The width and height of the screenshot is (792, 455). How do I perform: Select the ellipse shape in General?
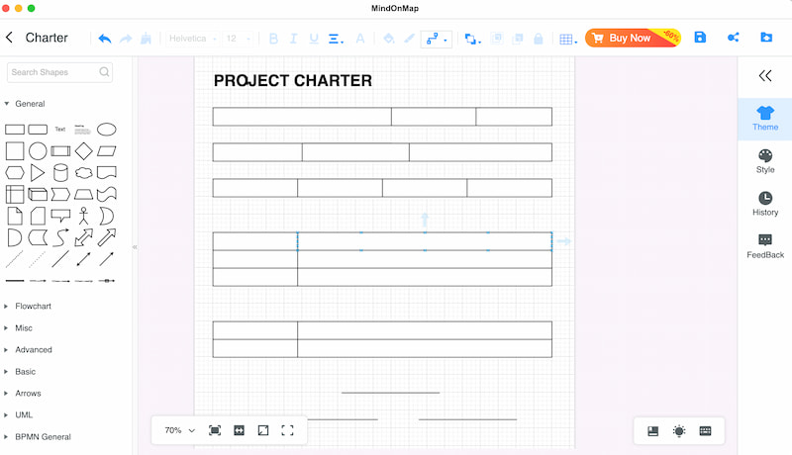(x=107, y=130)
